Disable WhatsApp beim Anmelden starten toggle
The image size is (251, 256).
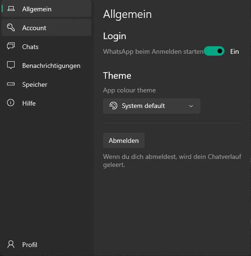tap(214, 51)
